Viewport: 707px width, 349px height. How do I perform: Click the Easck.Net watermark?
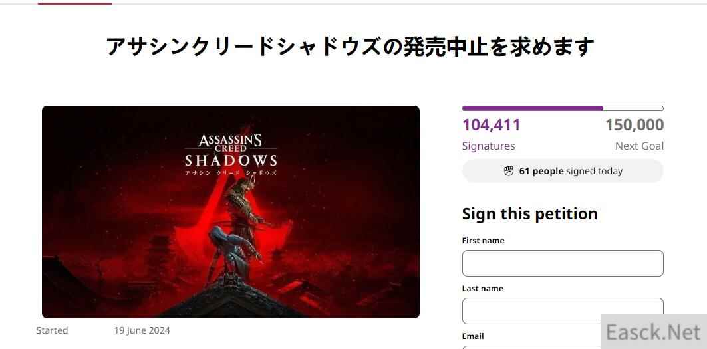(x=653, y=331)
